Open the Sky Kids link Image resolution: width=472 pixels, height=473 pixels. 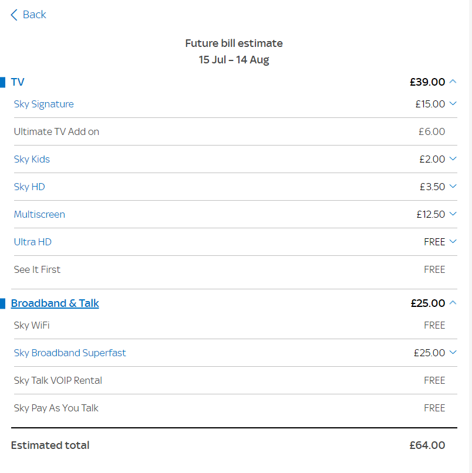(x=32, y=159)
